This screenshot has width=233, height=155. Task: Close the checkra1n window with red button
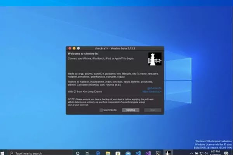[x=70, y=48]
